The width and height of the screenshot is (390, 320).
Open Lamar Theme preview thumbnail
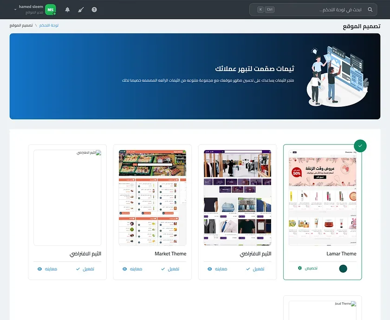(x=322, y=197)
